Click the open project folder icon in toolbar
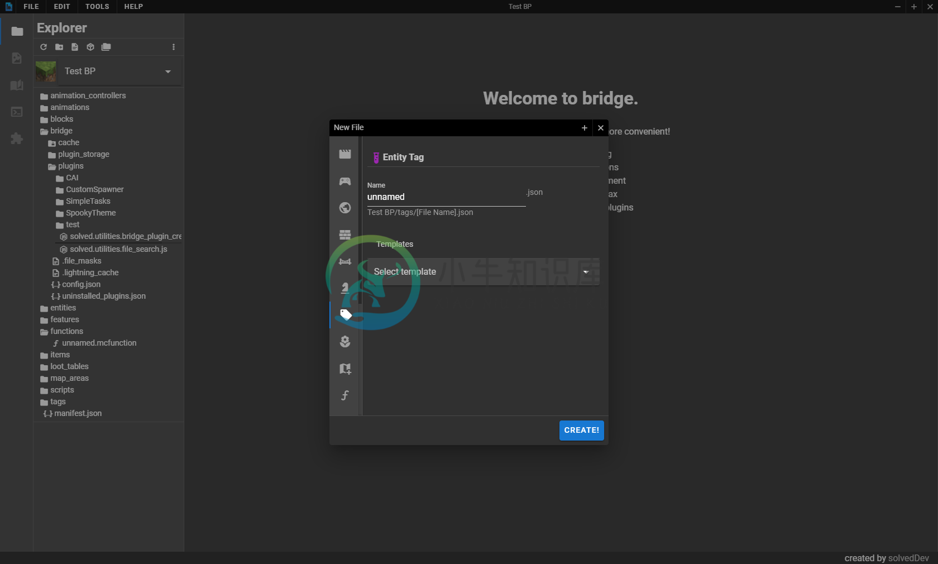 (106, 47)
